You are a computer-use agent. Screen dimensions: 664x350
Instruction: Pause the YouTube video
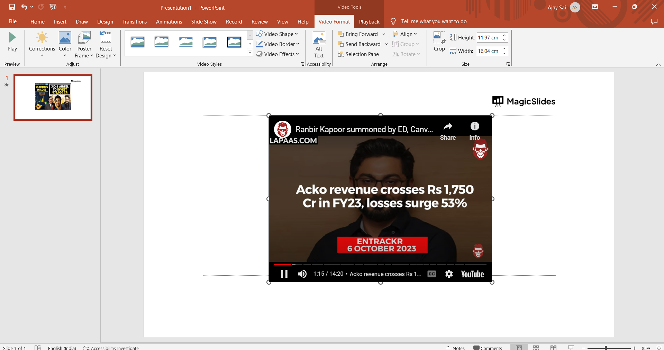tap(284, 274)
